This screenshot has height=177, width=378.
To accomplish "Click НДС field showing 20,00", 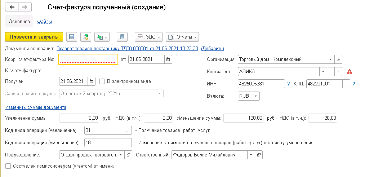I will click(x=323, y=118).
